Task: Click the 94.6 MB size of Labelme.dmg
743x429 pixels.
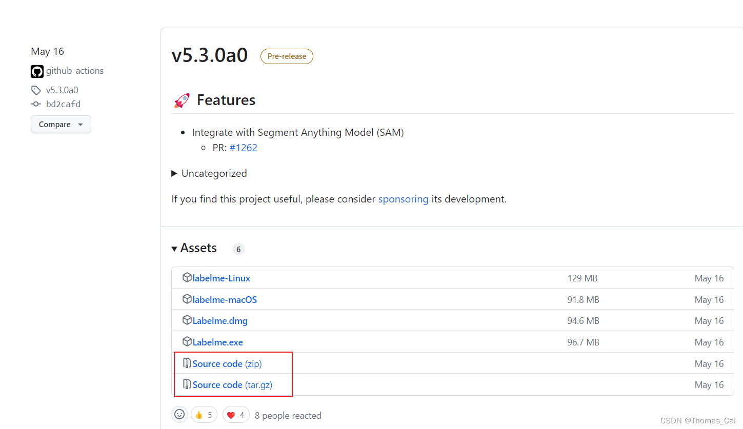Action: (583, 321)
